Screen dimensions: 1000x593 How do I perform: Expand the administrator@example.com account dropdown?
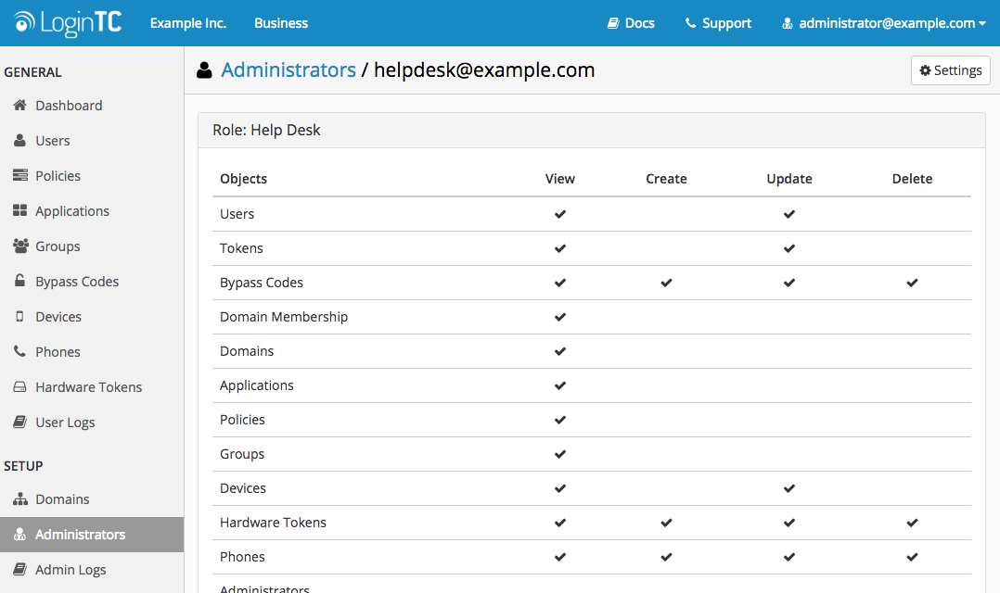pos(884,23)
